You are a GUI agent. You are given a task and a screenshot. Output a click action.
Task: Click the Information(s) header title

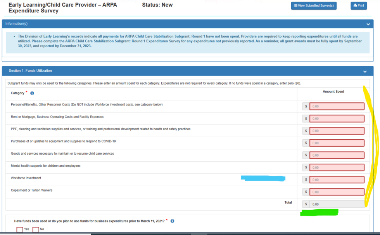tap(16, 24)
